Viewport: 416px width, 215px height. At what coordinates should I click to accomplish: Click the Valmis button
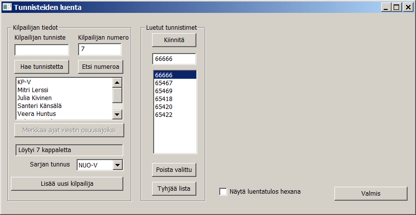tap(370, 194)
